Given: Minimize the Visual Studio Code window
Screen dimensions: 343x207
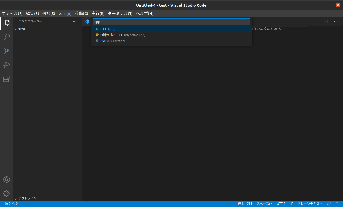Looking at the screenshot, I should (x=320, y=5).
